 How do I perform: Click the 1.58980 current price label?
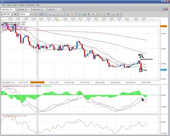coord(163,70)
